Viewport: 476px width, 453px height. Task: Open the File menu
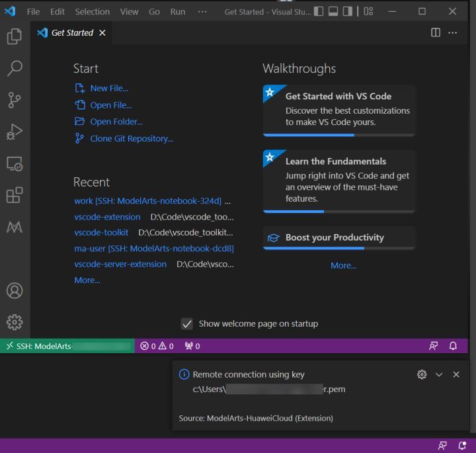[33, 11]
